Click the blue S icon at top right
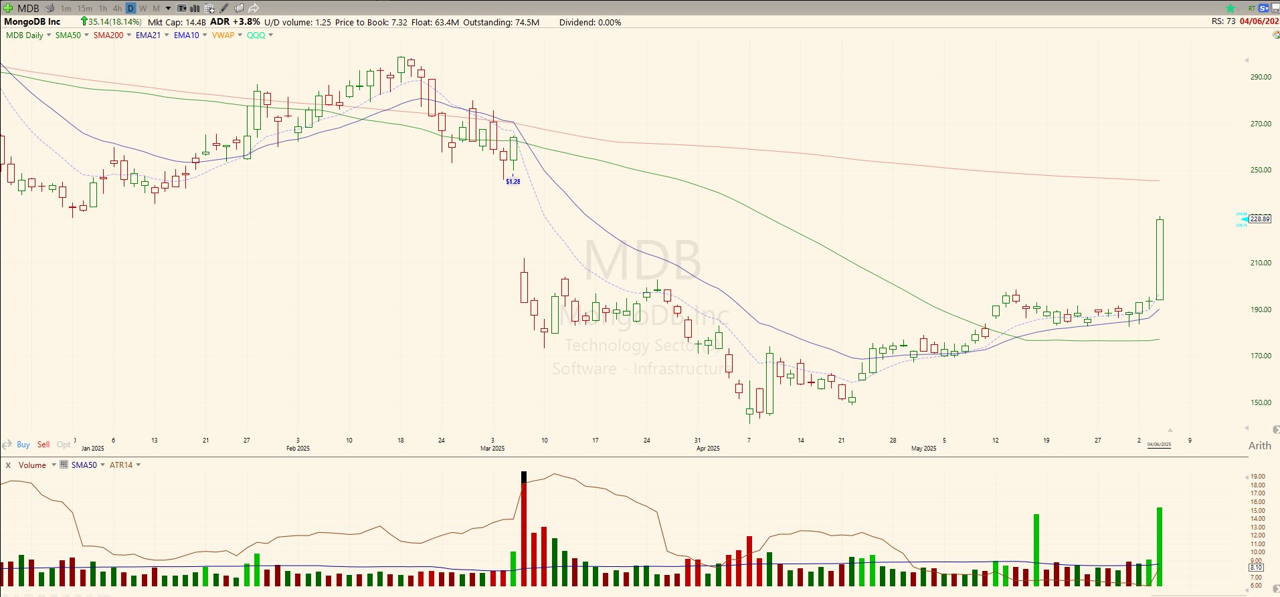This screenshot has height=597, width=1280. tap(1264, 8)
